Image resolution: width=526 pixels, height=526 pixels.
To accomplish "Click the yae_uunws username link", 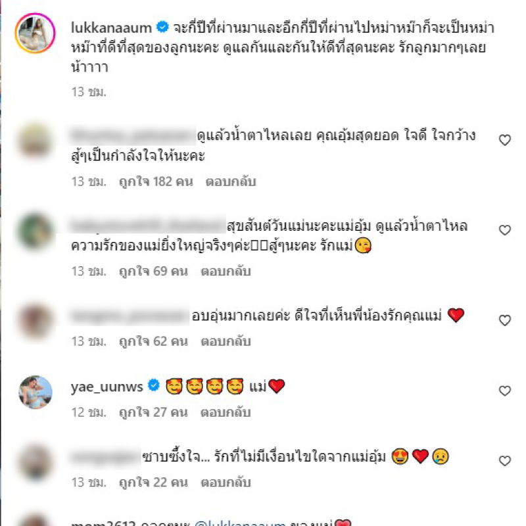I will pyautogui.click(x=107, y=387).
